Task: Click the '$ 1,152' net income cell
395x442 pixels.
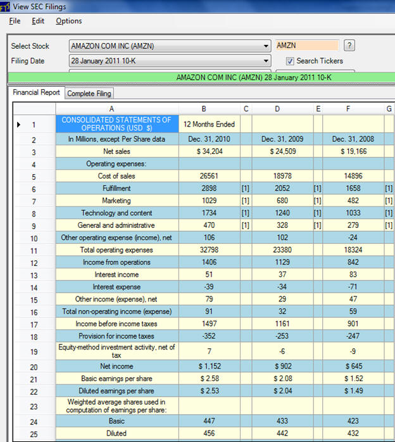Action: click(210, 366)
